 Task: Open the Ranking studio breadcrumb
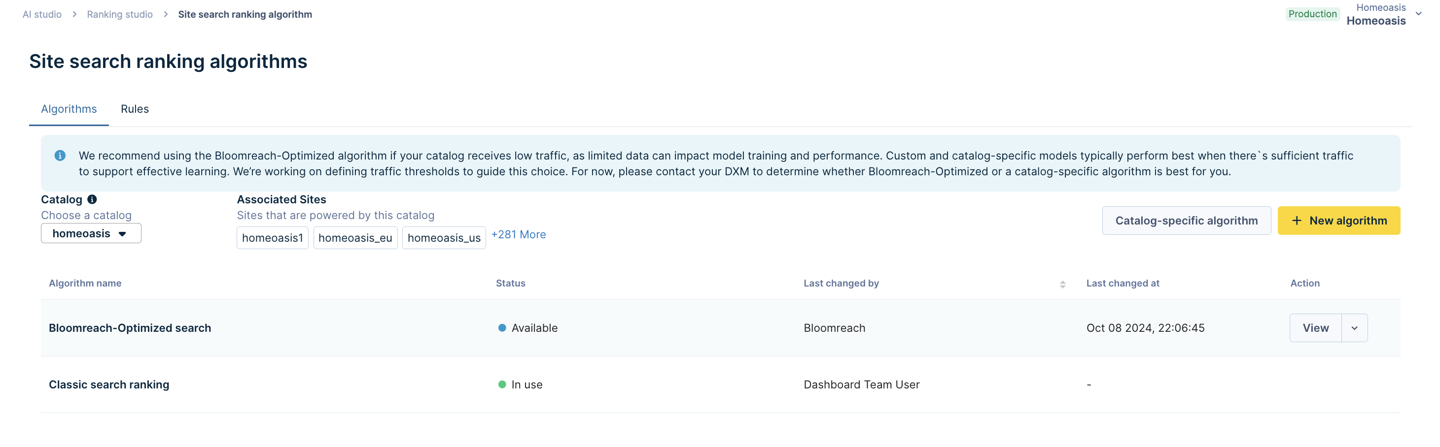point(120,14)
